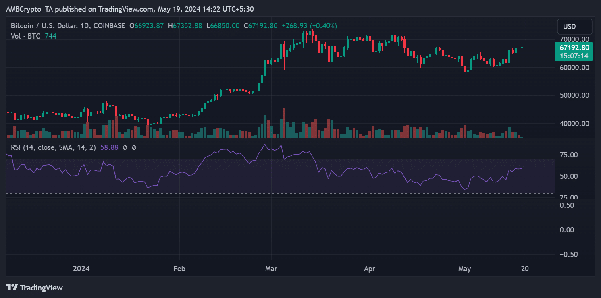Click the Feb label on time axis
The width and height of the screenshot is (601, 298).
(x=179, y=268)
